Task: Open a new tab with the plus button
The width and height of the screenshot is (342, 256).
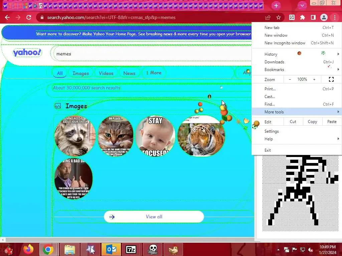Action: pyautogui.click(x=276, y=6)
